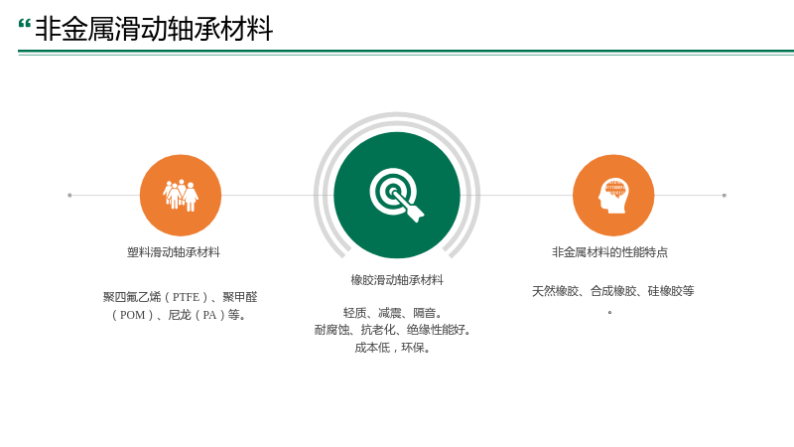Click the people group icon
Screen dimensions: 794x447
pyautogui.click(x=181, y=195)
